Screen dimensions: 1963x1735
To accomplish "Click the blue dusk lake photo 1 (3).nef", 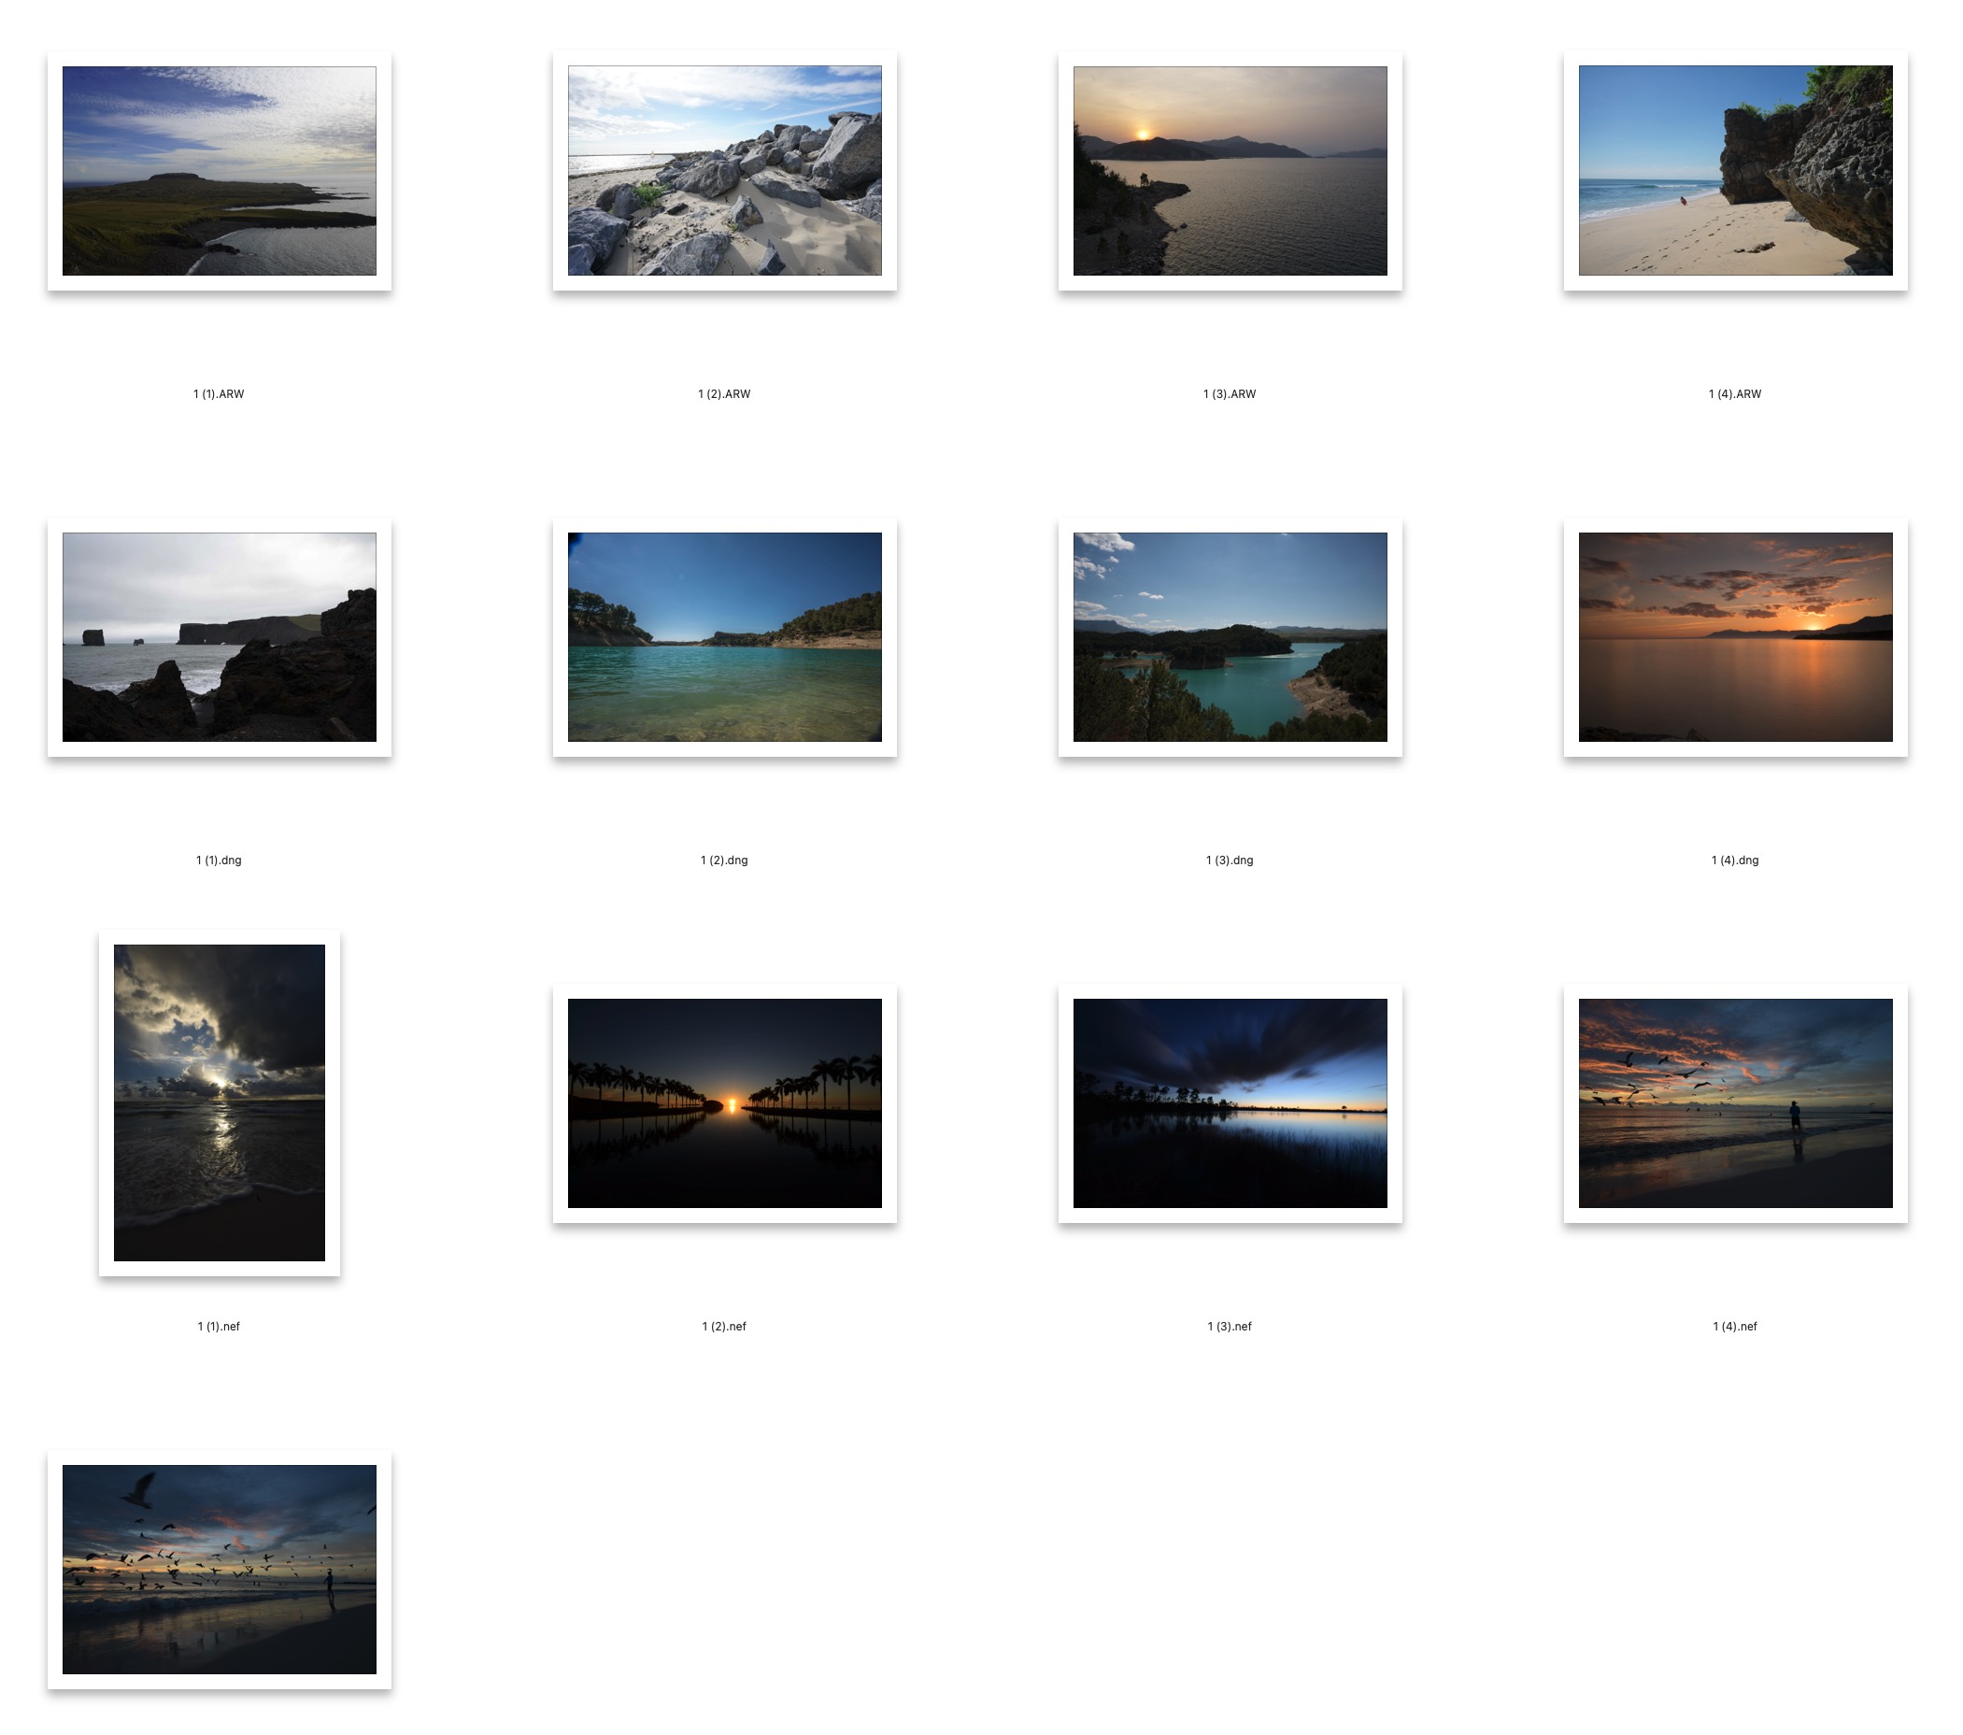I will pyautogui.click(x=1230, y=1102).
